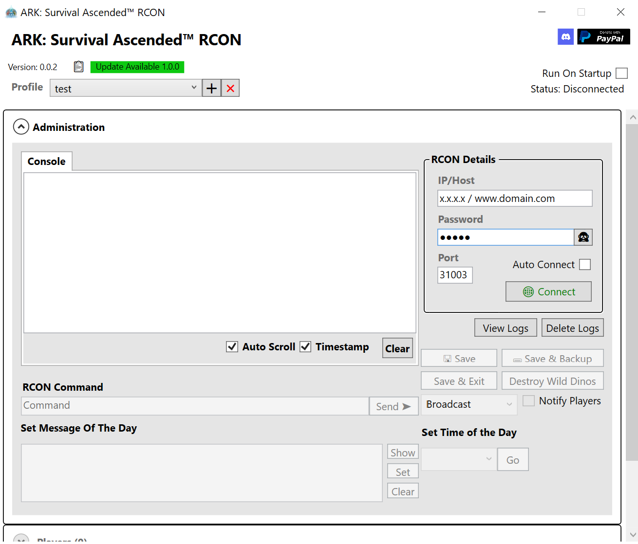Select the Console tab

click(x=47, y=162)
